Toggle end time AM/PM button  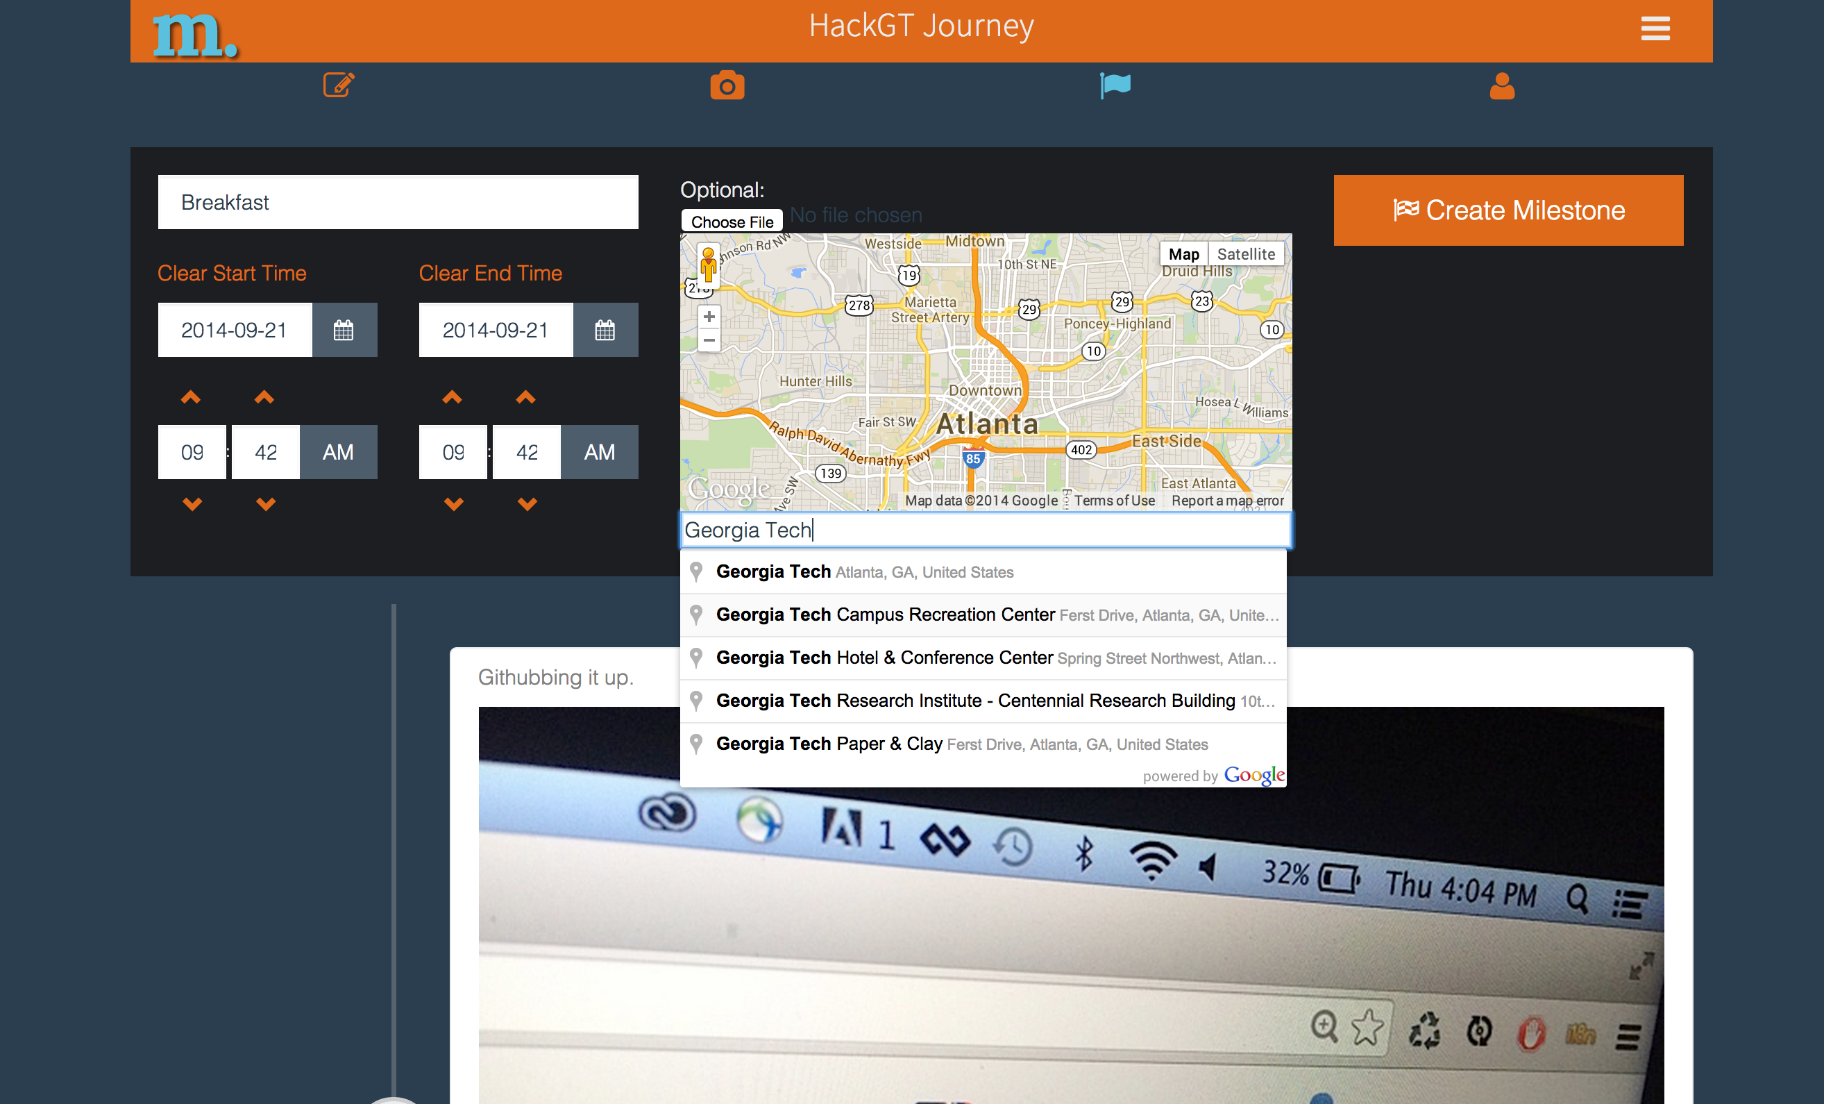(599, 453)
